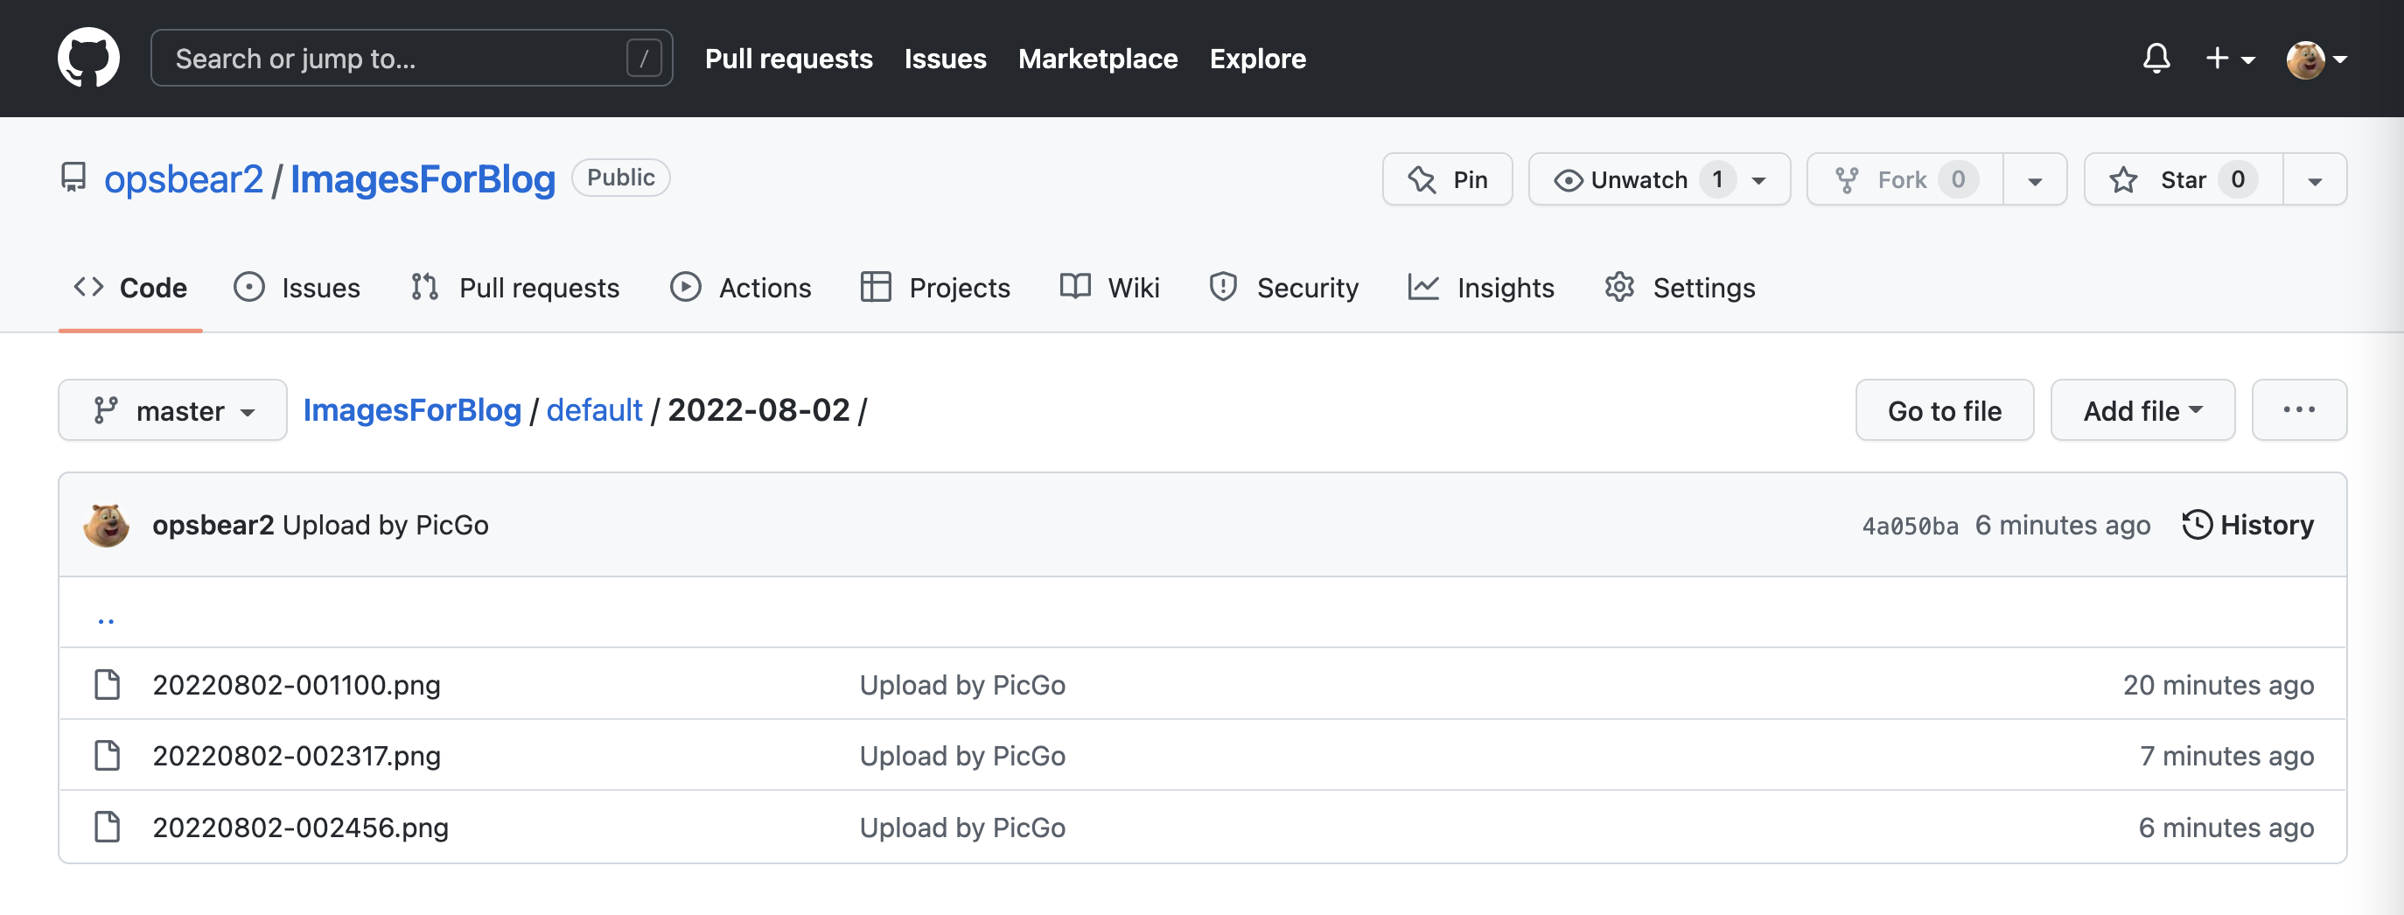
Task: Star the repository
Action: (x=2184, y=179)
